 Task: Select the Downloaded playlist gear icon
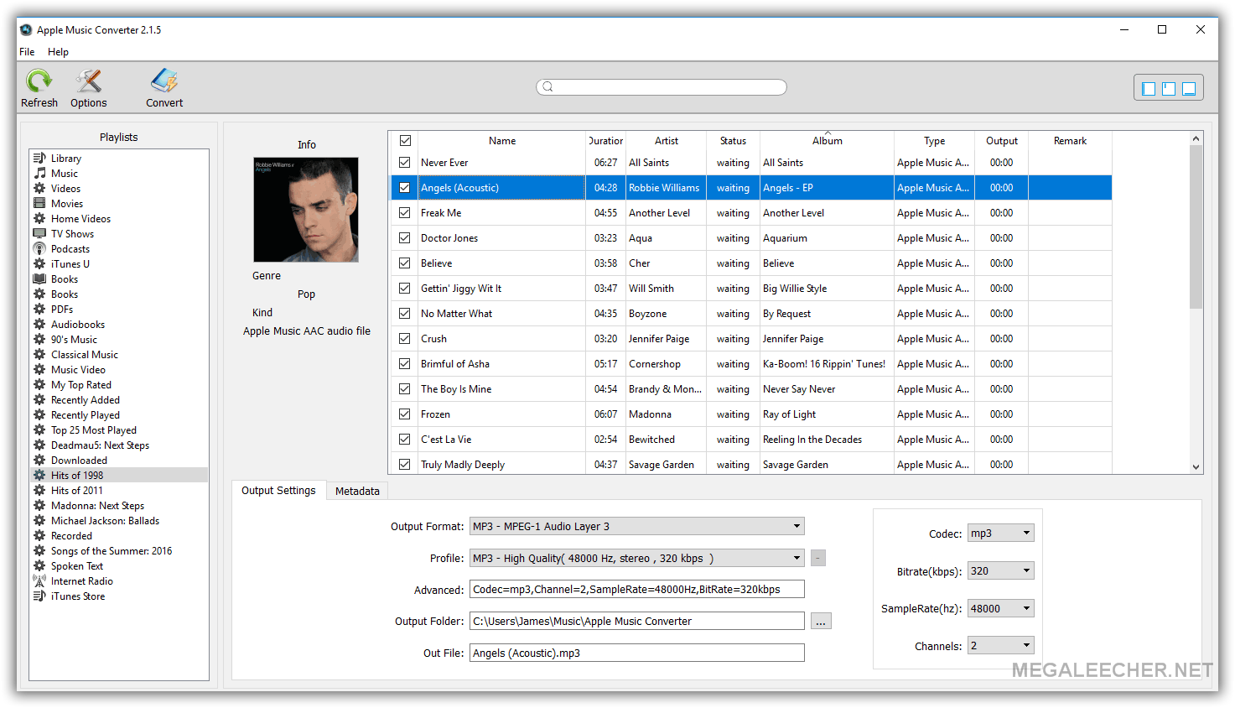pos(39,461)
